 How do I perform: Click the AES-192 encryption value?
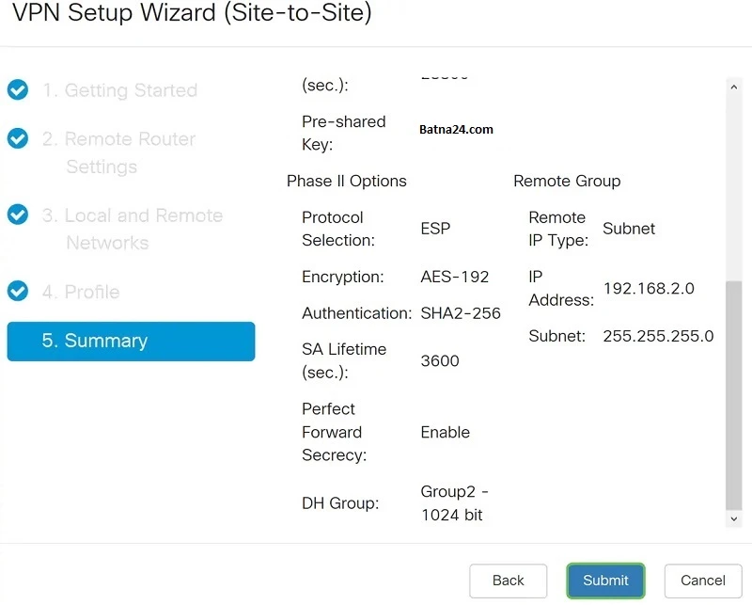[x=455, y=277]
